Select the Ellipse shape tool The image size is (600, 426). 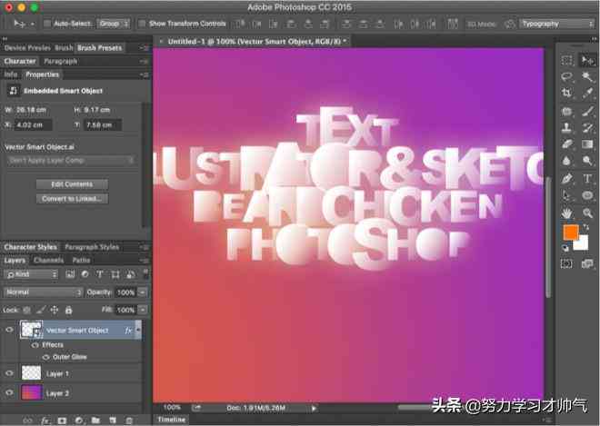point(587,195)
